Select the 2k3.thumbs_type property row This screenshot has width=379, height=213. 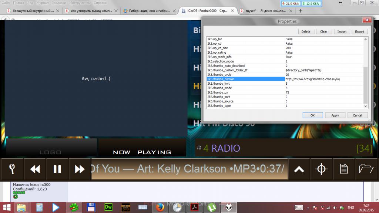tap(285, 106)
